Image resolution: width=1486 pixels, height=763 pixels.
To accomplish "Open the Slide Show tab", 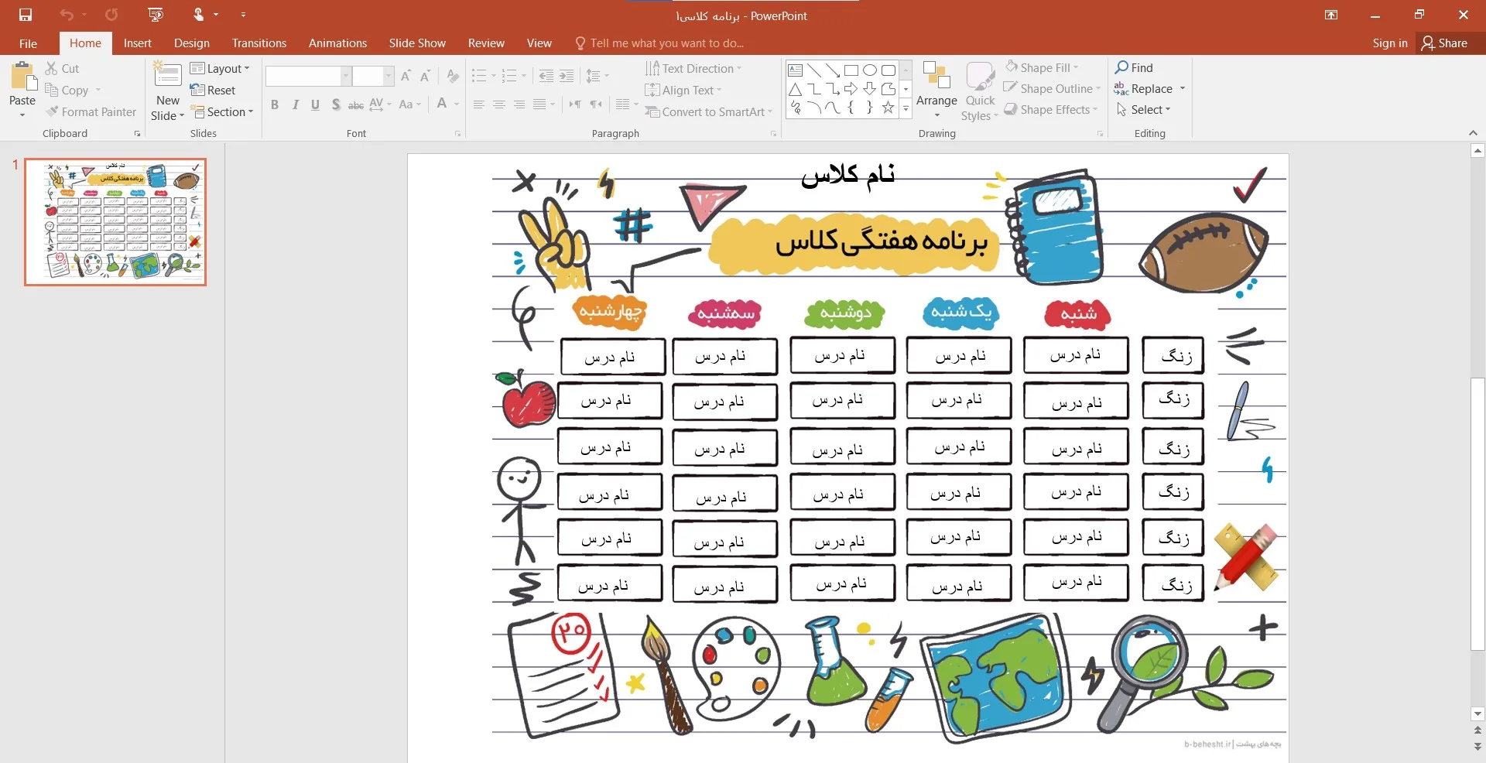I will [417, 43].
